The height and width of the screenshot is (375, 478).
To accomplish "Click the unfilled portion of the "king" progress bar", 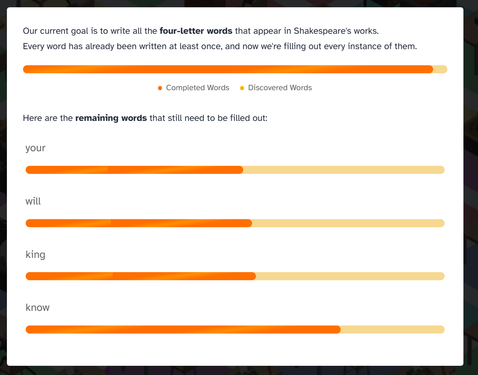I will (350, 276).
